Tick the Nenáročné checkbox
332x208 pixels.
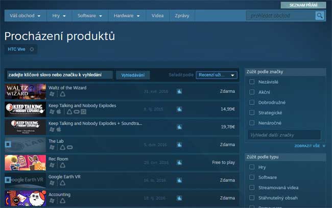click(252, 123)
